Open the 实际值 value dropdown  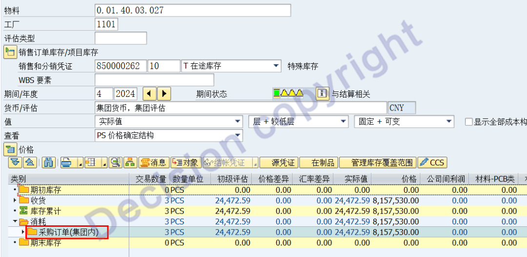coord(238,122)
